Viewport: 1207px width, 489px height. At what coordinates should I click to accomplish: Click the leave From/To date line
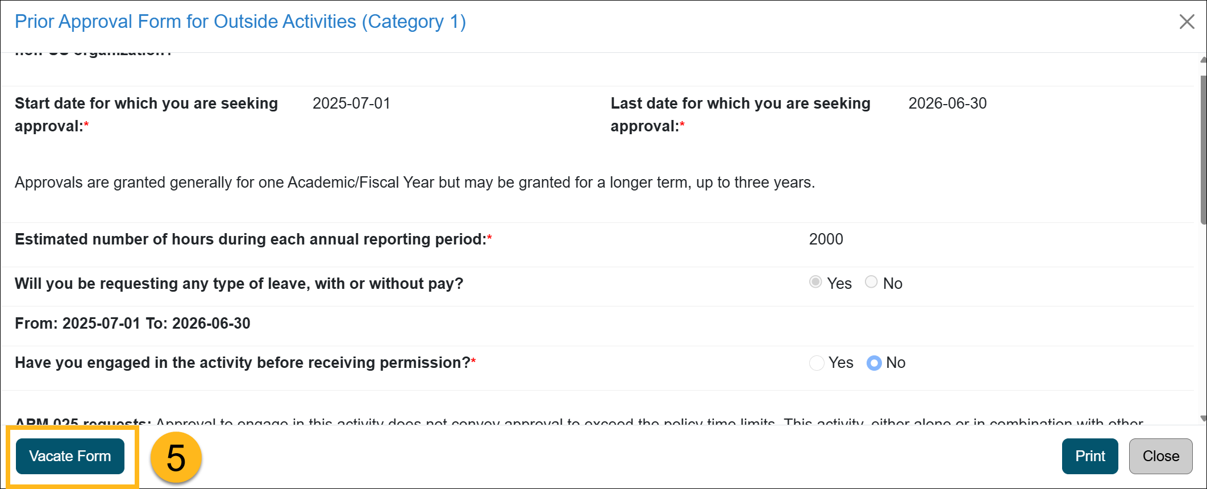tap(132, 324)
